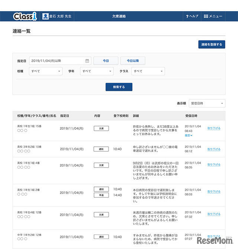Click the 遅刻 tag in 中学 1年生2組 12番 row
Image resolution: width=238 pixels, height=249 pixels.
(x=102, y=237)
